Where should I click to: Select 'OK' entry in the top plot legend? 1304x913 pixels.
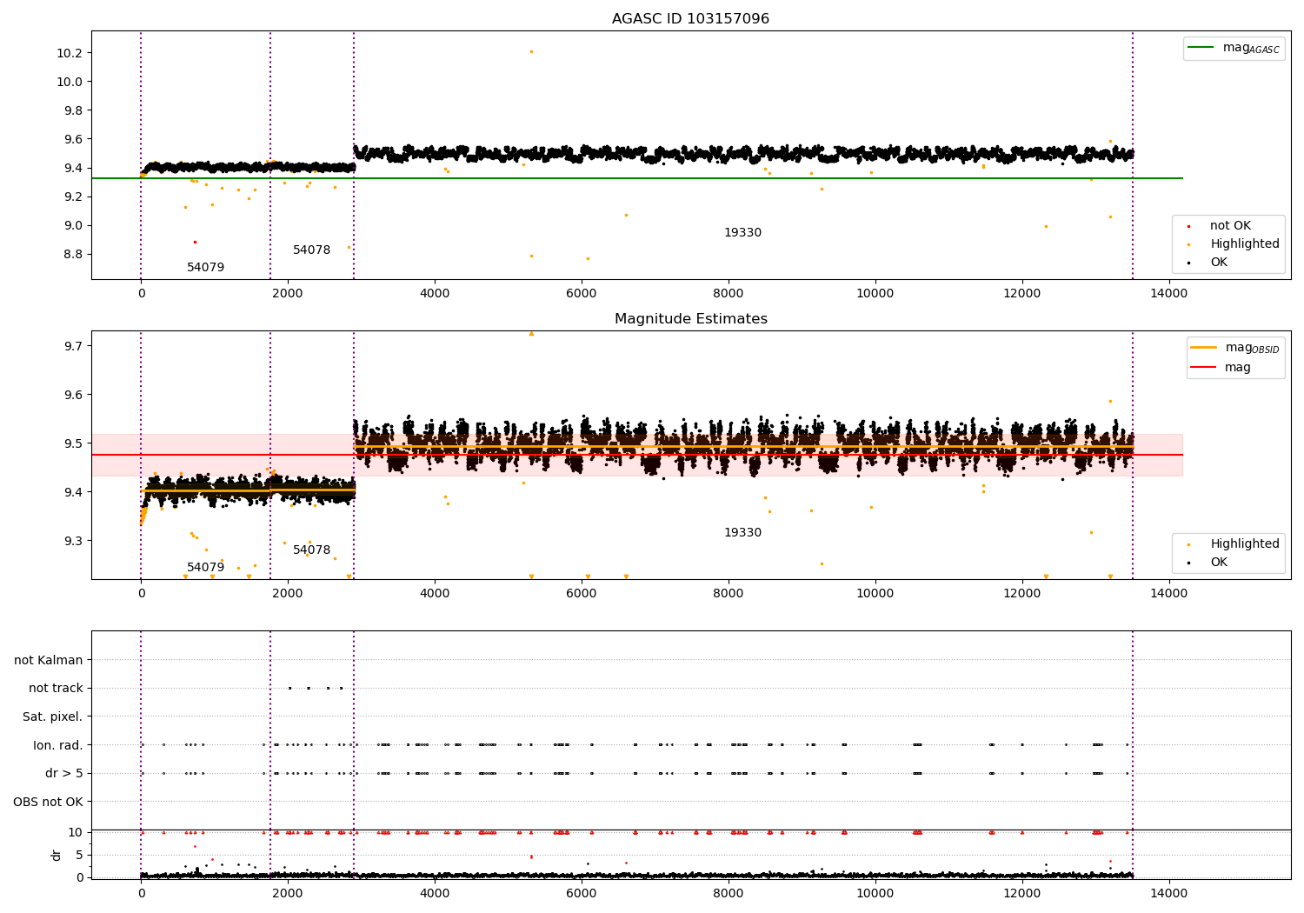click(1219, 263)
